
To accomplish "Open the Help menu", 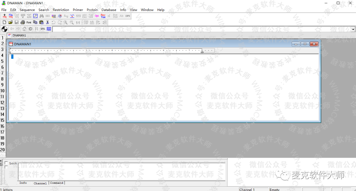I will [x=161, y=10].
